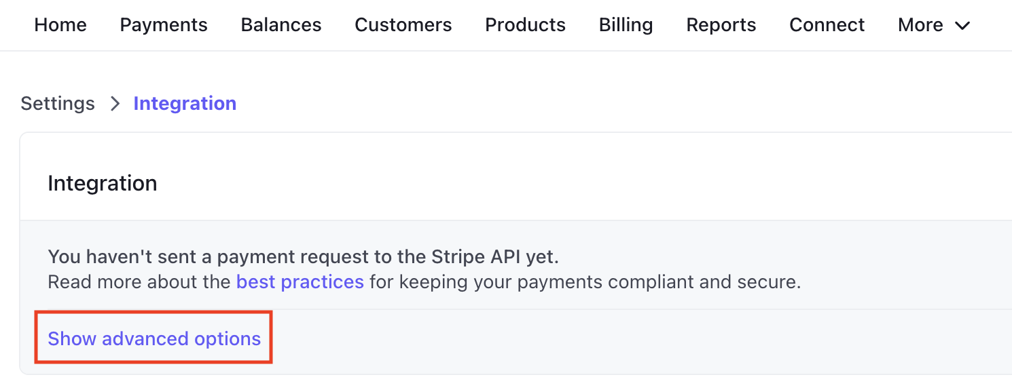1012x392 pixels.
Task: Click the "Stripe API yet" text
Action: (x=499, y=258)
